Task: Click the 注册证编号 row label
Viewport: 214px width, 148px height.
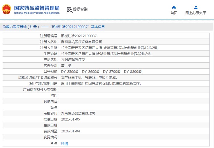Action: coord(49,36)
